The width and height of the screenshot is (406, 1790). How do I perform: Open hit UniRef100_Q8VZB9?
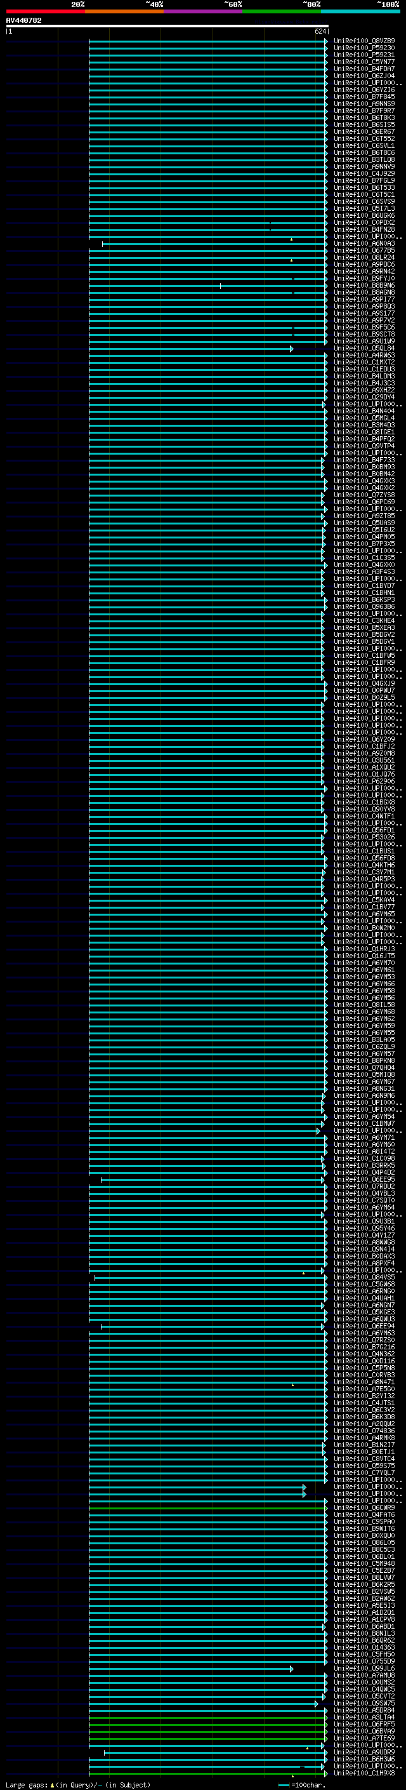click(x=364, y=41)
